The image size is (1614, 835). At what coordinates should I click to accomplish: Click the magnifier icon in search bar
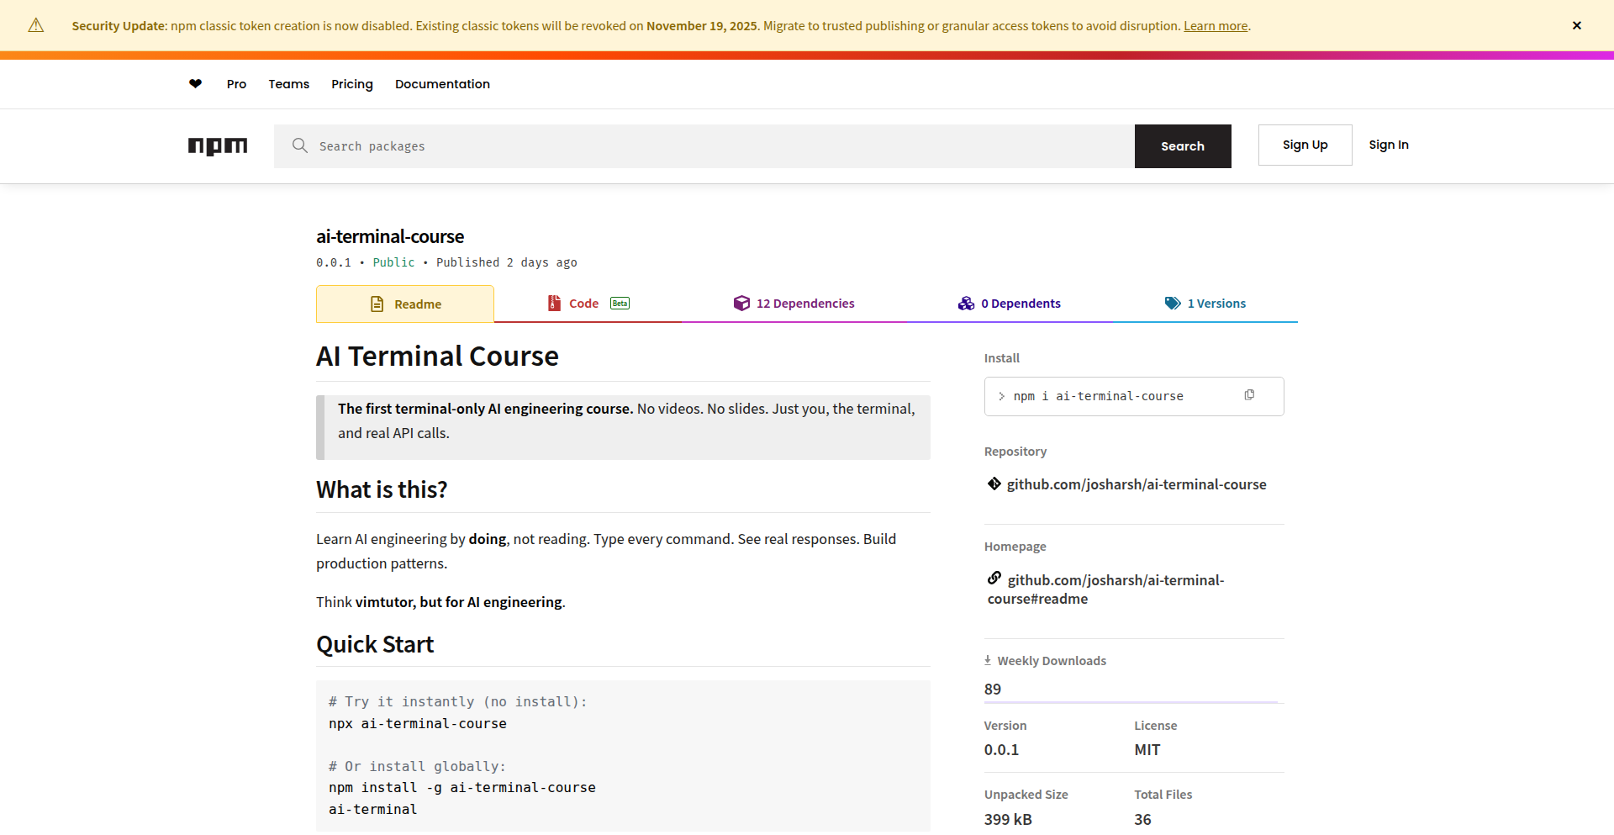tap(299, 146)
